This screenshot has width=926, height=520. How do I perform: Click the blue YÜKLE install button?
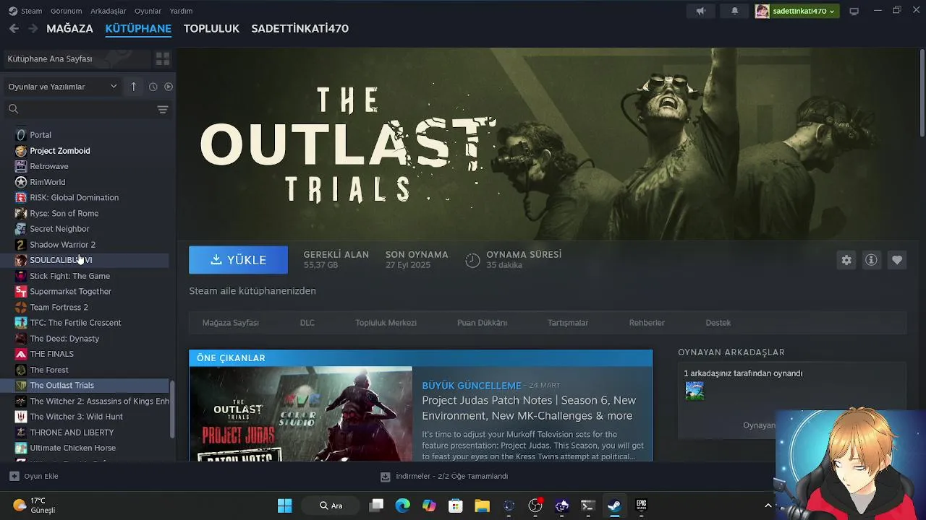click(x=238, y=260)
